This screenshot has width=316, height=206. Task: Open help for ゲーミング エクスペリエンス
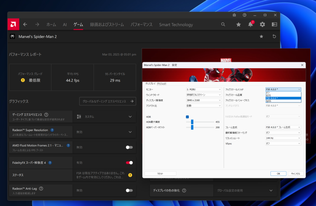(46, 115)
